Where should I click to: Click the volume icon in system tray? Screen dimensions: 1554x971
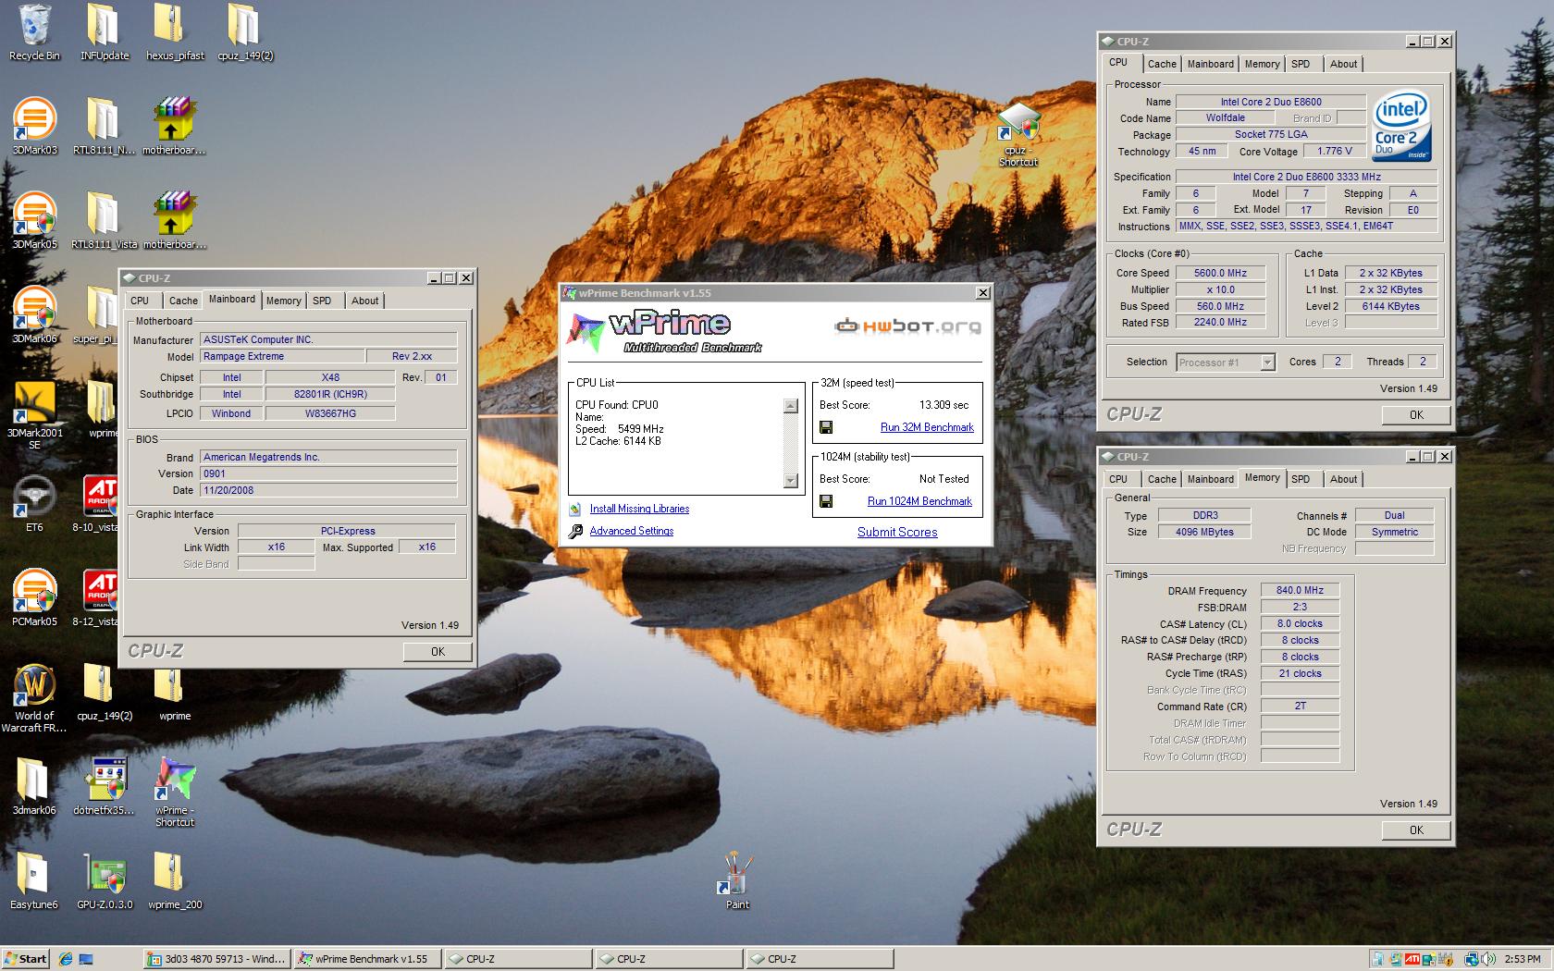coord(1488,959)
